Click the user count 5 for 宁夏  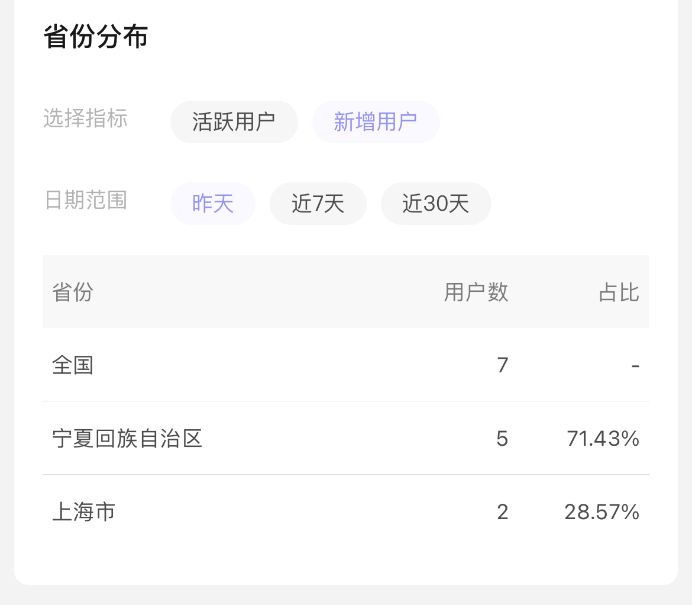pos(502,439)
